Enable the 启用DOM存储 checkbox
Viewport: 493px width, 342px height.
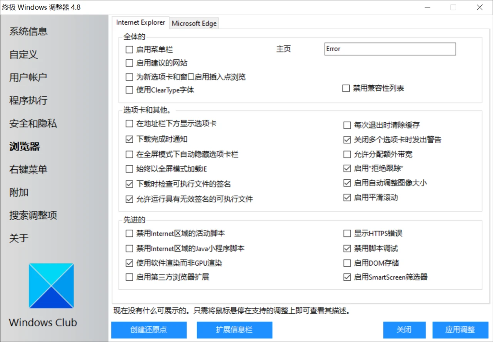point(347,263)
